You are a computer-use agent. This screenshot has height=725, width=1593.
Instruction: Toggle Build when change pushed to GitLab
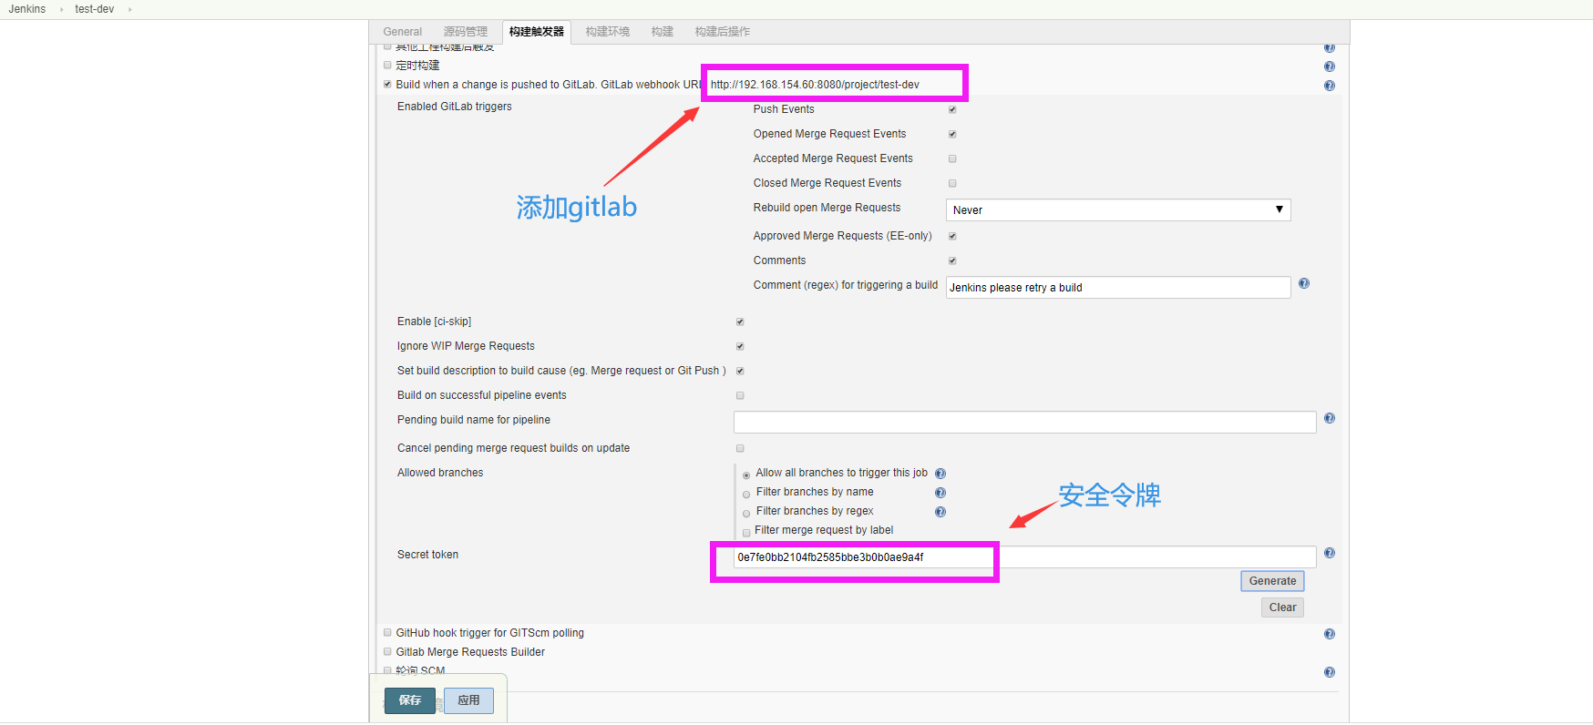387,85
